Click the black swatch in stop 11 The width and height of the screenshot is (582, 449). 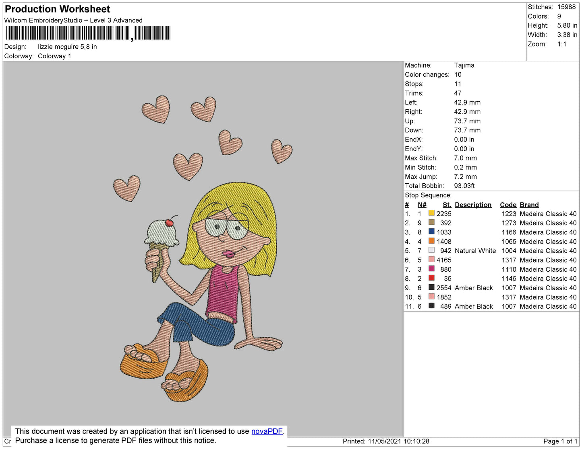tap(431, 305)
